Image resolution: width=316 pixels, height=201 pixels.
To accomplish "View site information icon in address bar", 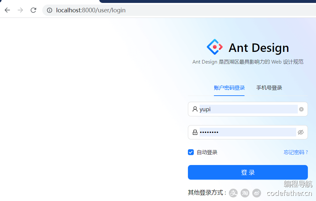I will click(x=49, y=10).
